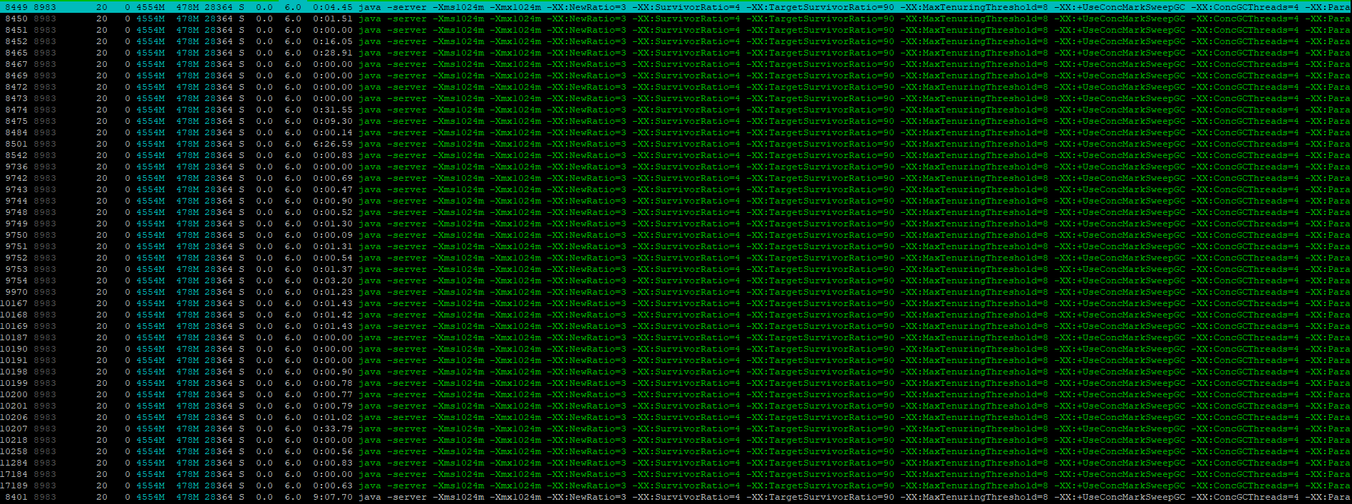
Task: Select process row with PID 17189
Action: coord(676,485)
